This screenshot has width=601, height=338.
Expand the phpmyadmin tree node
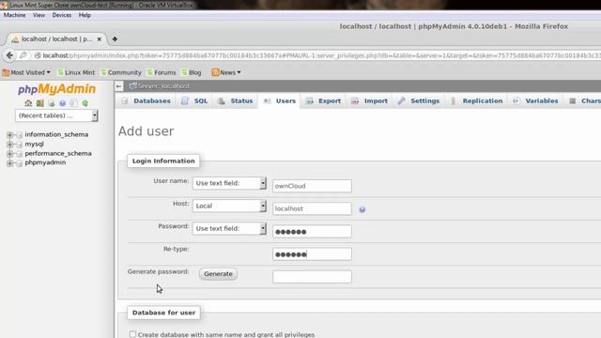point(10,163)
